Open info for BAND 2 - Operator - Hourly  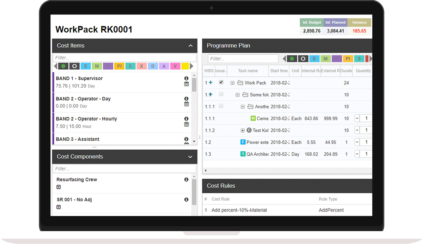pyautogui.click(x=186, y=118)
